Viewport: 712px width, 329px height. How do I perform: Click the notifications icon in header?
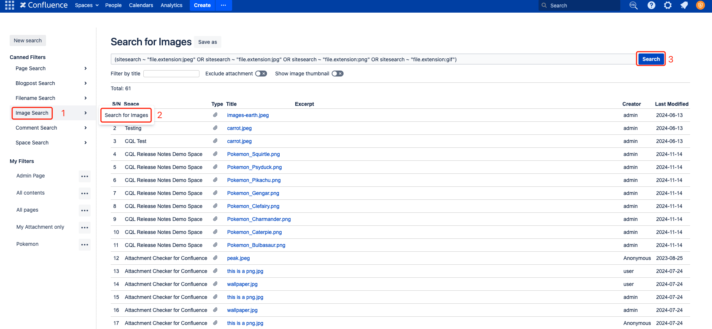pos(684,5)
